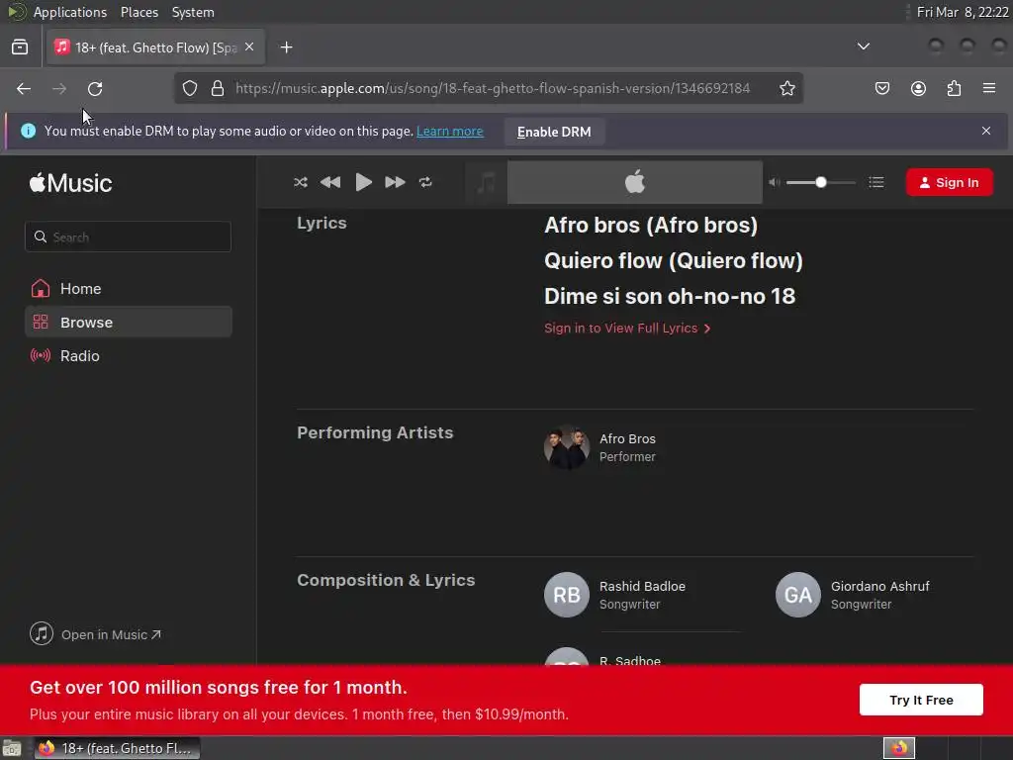The image size is (1013, 760).
Task: Click the DRM info icon
Action: [x=28, y=131]
